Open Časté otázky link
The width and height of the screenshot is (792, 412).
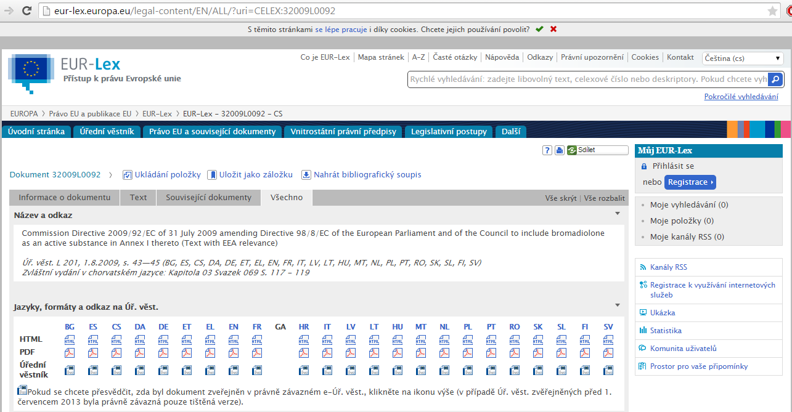coord(455,57)
